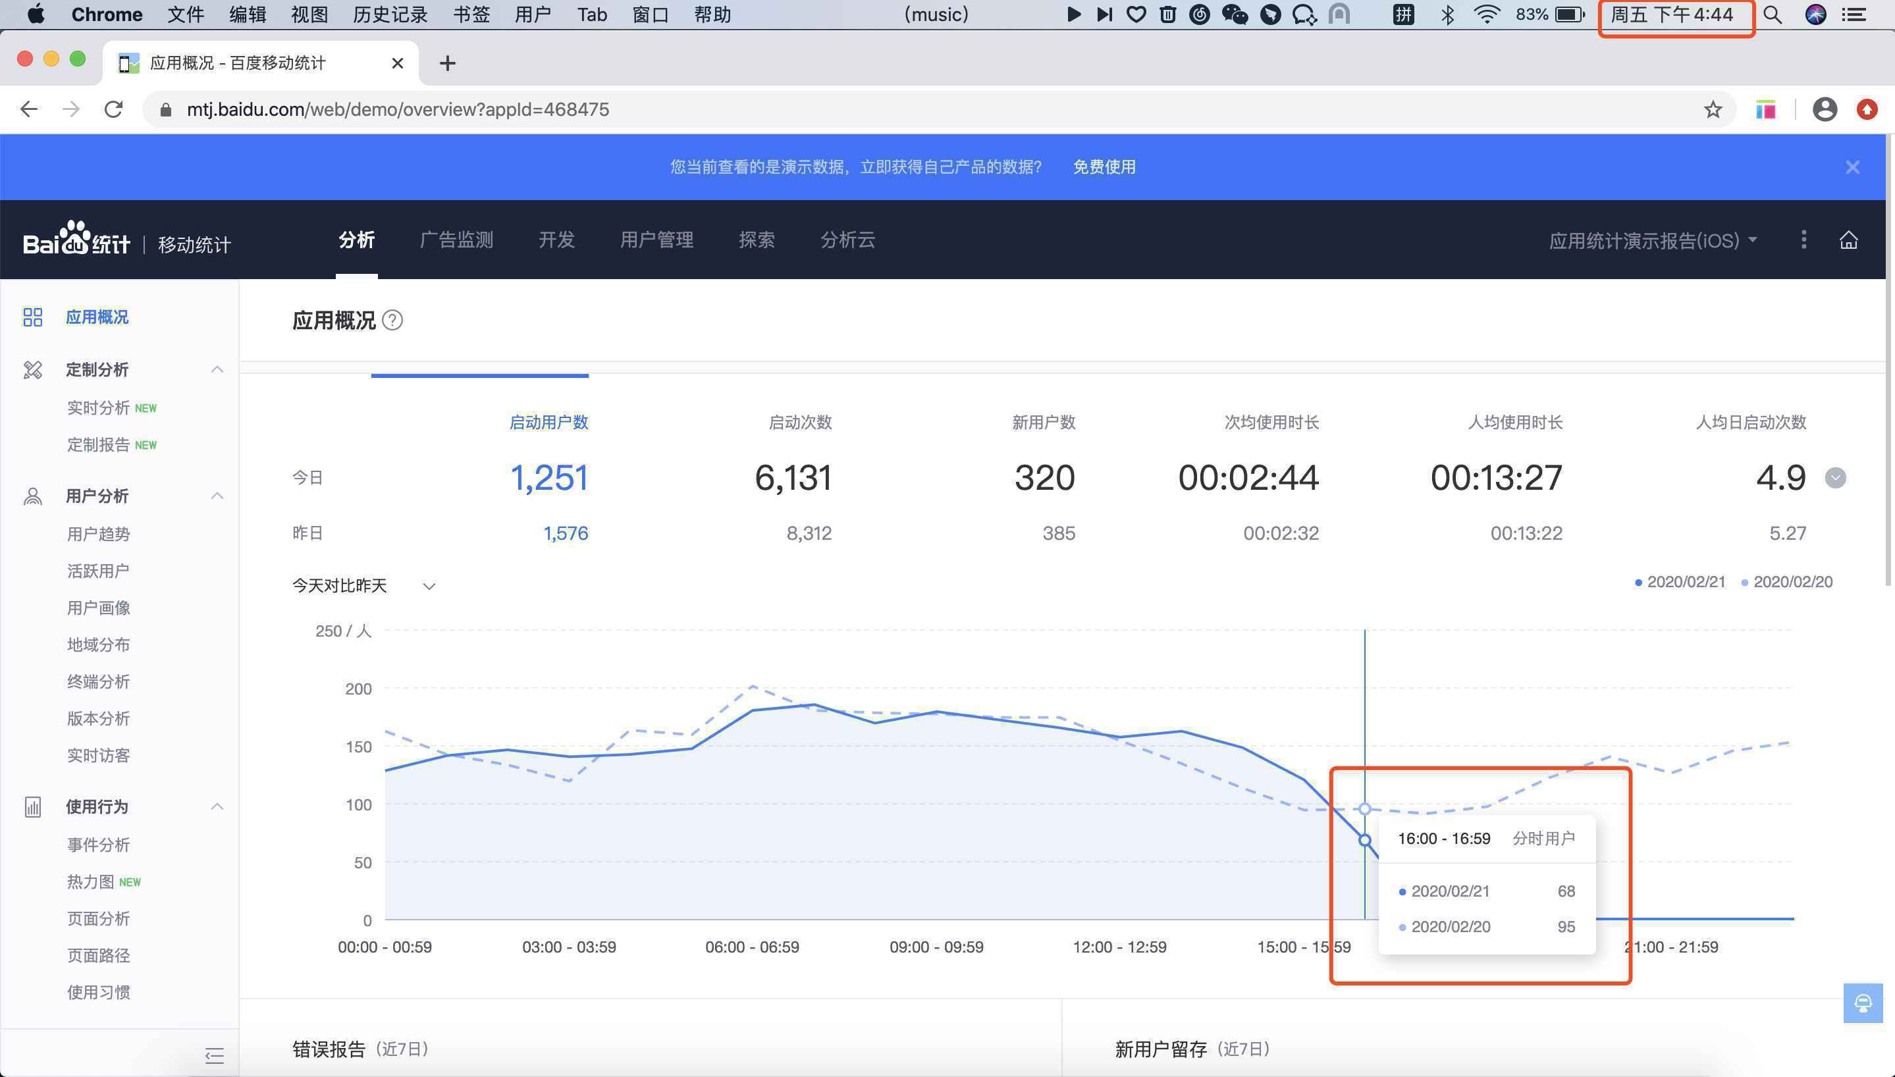1895x1077 pixels.
Task: Open 定制报告 in sidebar
Action: pos(98,444)
